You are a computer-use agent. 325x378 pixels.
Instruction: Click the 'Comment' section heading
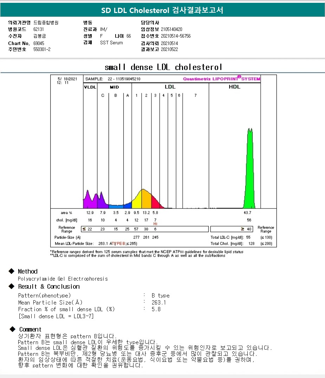30,329
